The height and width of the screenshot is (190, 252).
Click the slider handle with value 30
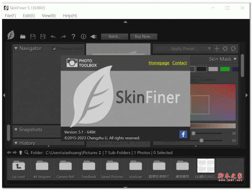click(193, 133)
